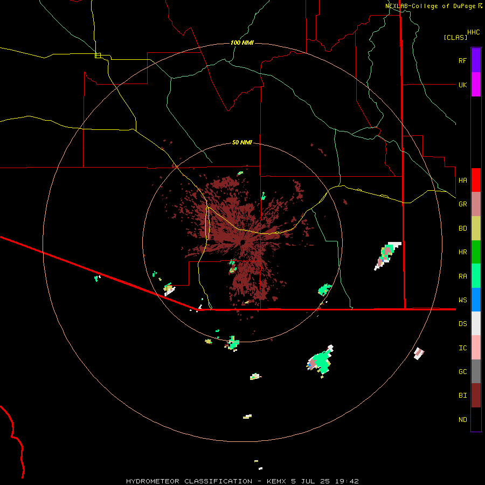
Task: Click the [CLAS] units label
Action: (455, 37)
